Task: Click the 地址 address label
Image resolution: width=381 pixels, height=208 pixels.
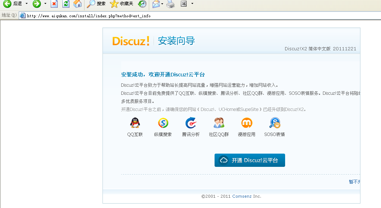Action: pos(9,15)
